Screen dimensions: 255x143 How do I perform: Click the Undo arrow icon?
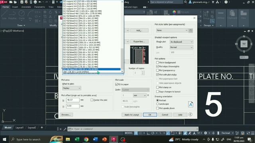pos(40,2)
